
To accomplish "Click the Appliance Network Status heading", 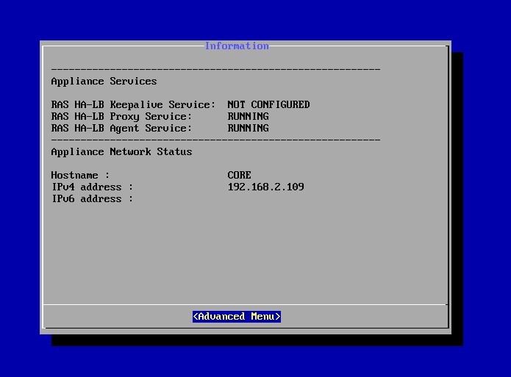I will click(x=121, y=151).
